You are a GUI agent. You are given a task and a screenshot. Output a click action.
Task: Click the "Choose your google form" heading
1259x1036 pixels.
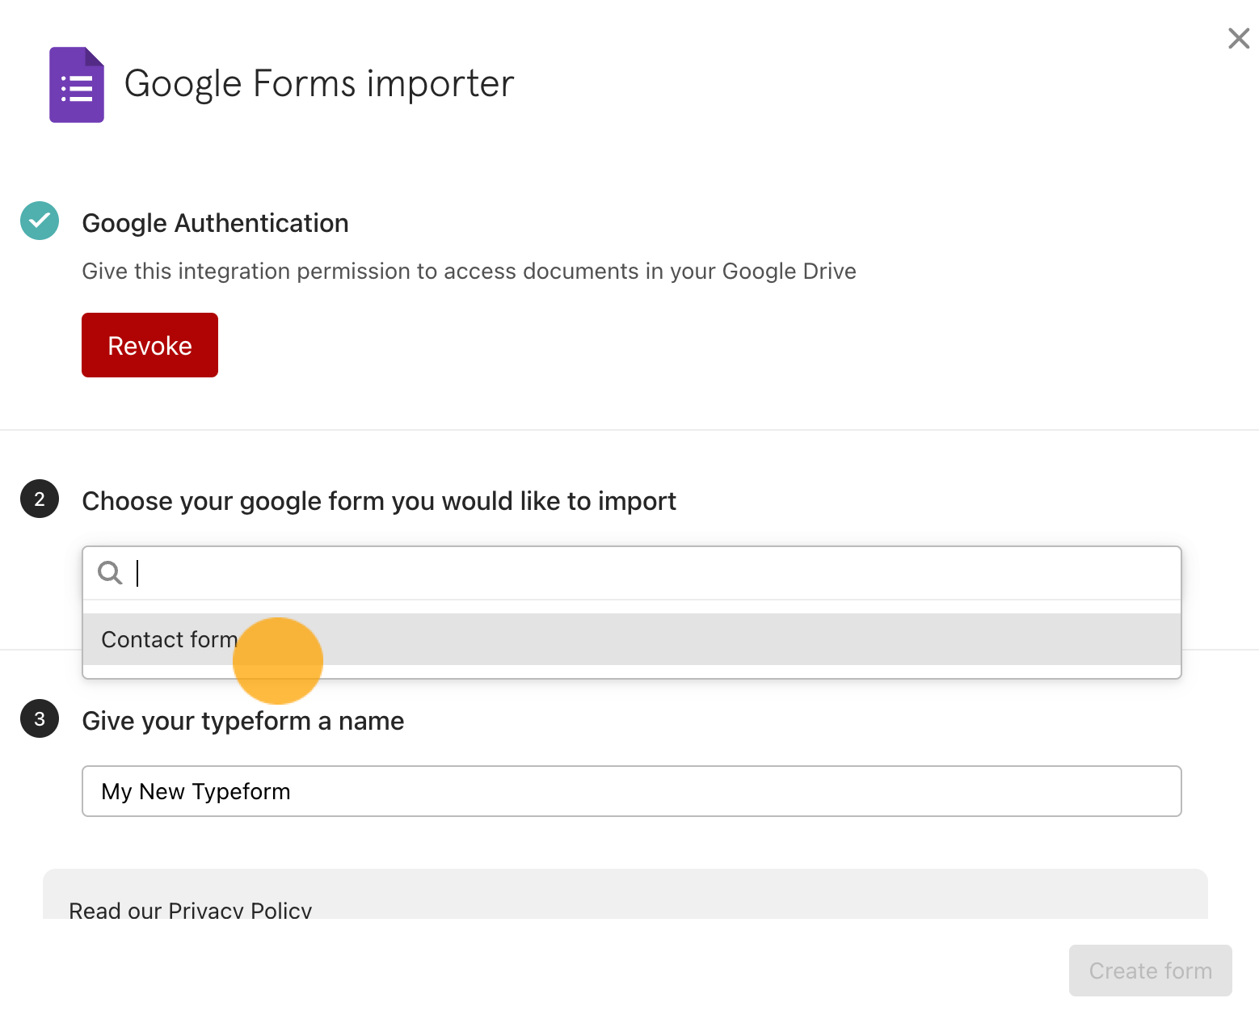pos(378,501)
